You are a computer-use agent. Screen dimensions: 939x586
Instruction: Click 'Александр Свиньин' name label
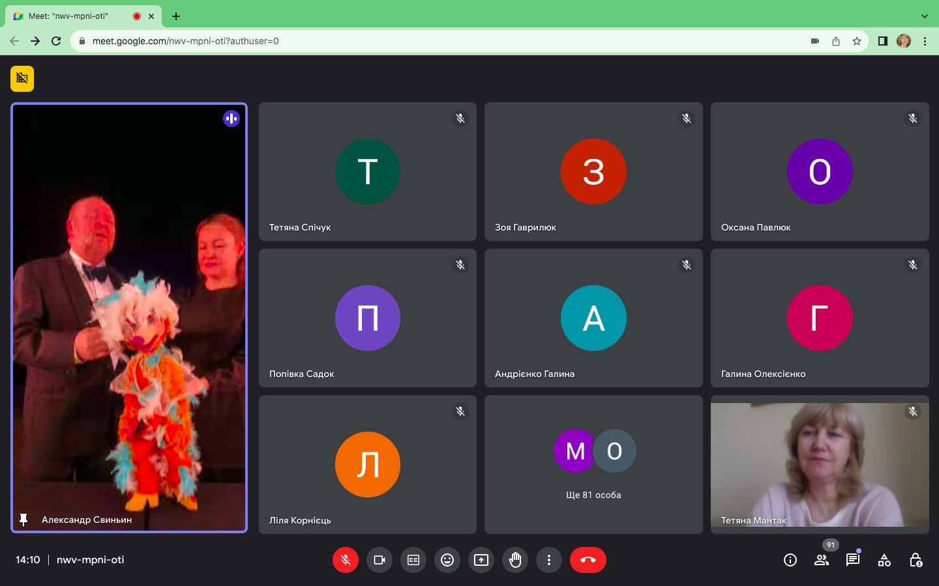[87, 520]
